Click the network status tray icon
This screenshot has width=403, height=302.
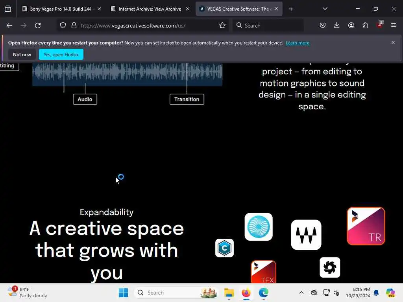(326, 293)
